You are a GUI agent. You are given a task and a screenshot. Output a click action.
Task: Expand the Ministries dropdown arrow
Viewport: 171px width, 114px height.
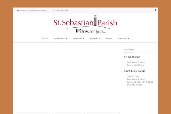(x=100, y=39)
